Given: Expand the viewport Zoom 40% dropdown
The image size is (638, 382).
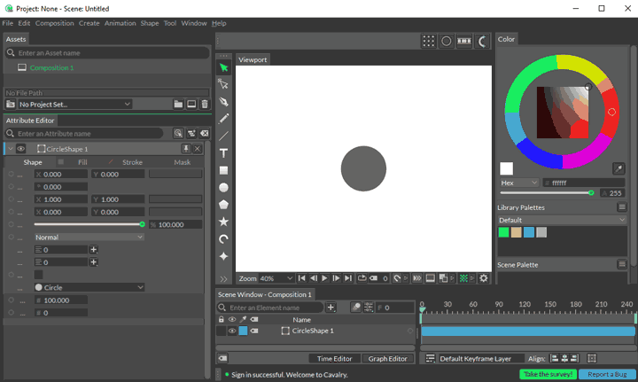Looking at the screenshot, I should [x=276, y=278].
